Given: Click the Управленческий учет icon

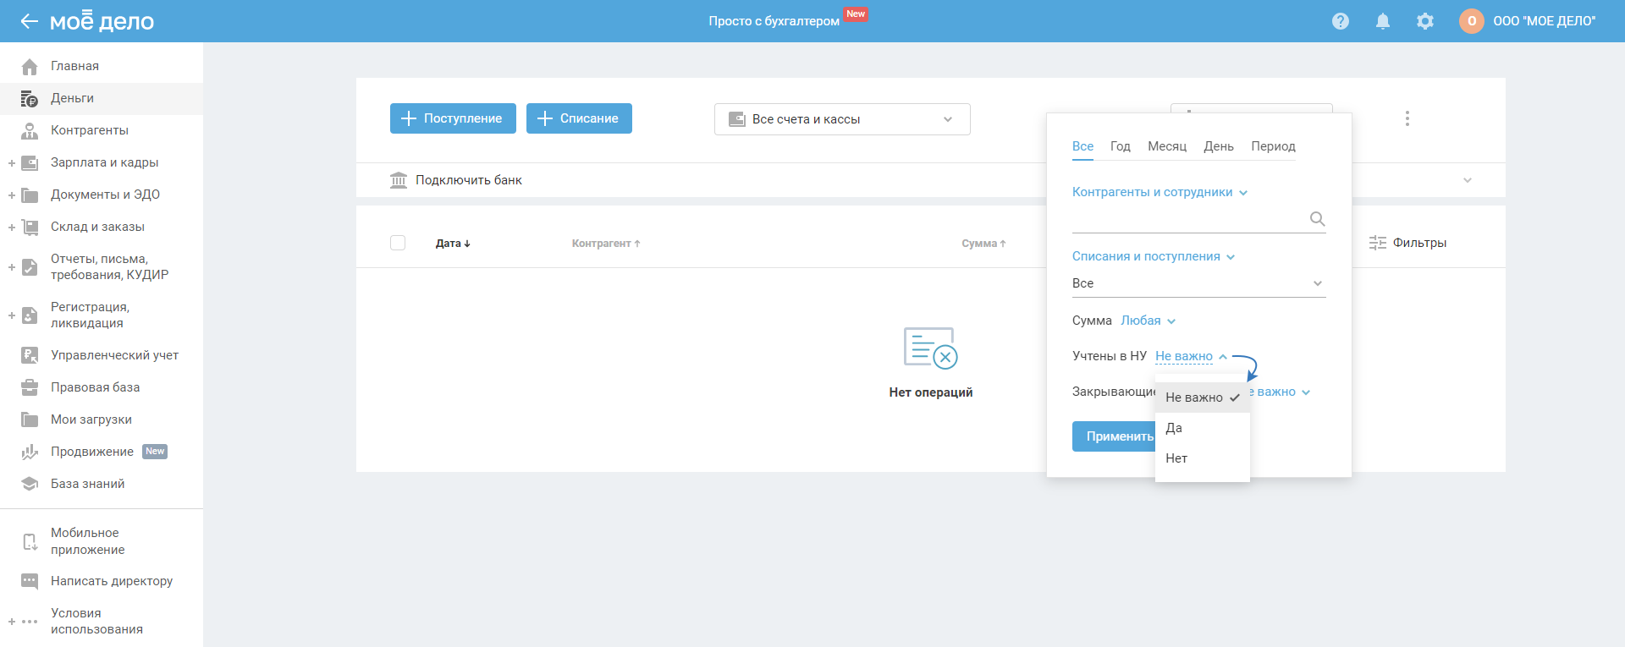Looking at the screenshot, I should click(x=30, y=355).
